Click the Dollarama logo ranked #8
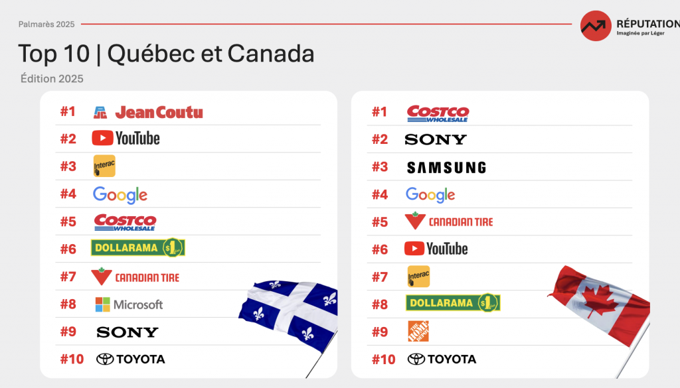Screen dimensions: 680x388 (x=452, y=303)
